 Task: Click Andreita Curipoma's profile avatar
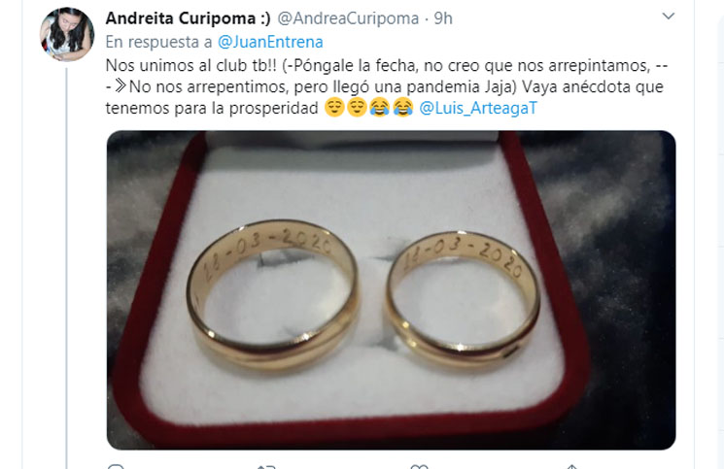click(67, 35)
